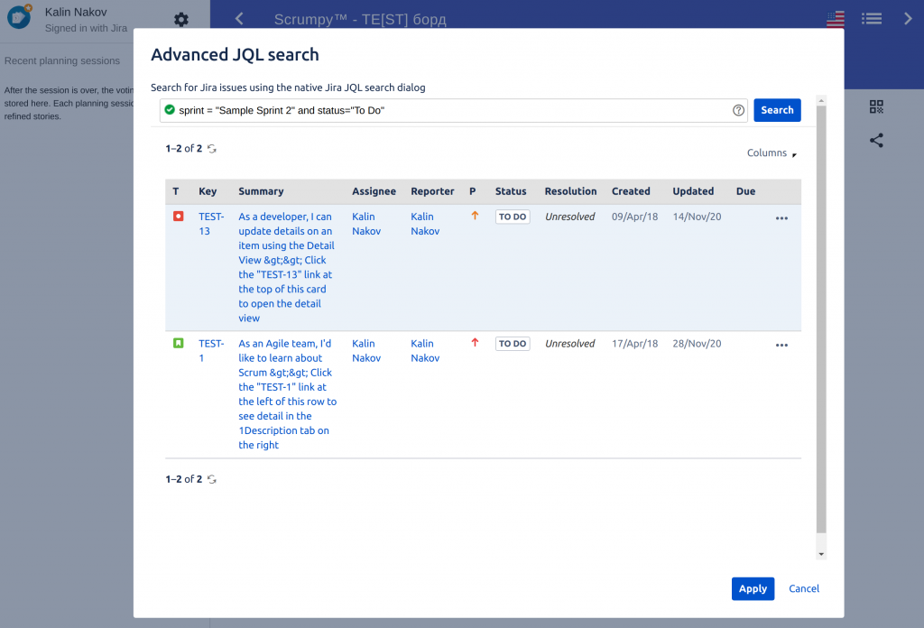Screen dimensions: 924x628
Task: Open JQL syntax help question icon
Action: 738,110
